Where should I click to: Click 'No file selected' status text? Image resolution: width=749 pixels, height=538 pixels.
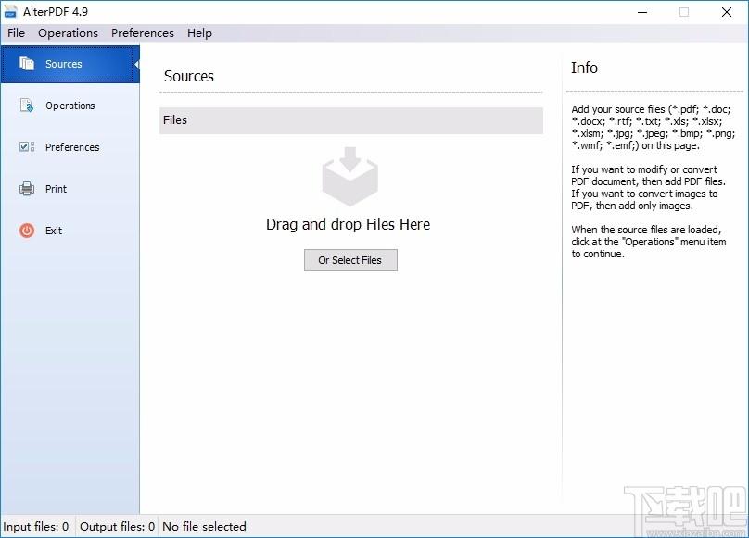tap(205, 527)
